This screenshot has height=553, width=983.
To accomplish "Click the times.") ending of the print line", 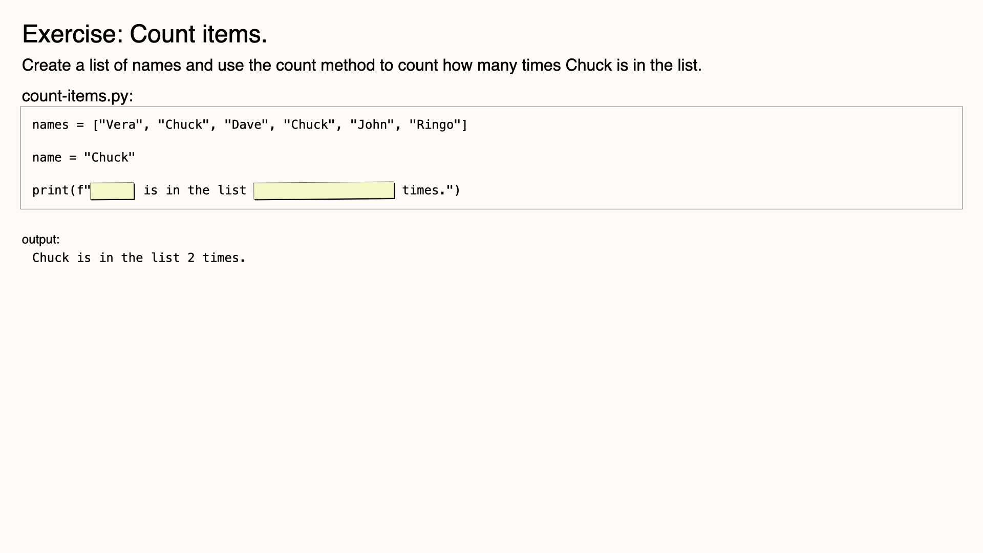I will coord(431,190).
